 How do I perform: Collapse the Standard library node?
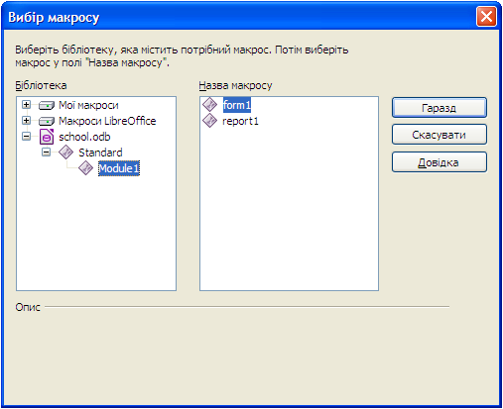[x=46, y=152]
